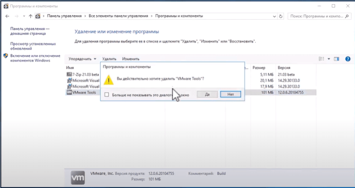The width and height of the screenshot is (355, 188).
Task: Confirm removal with the 'Да' button
Action: pyautogui.click(x=207, y=94)
